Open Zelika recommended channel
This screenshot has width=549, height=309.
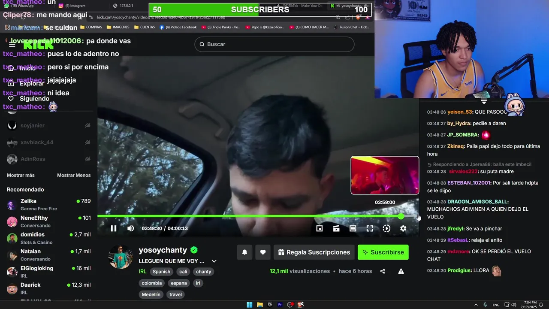click(x=49, y=205)
